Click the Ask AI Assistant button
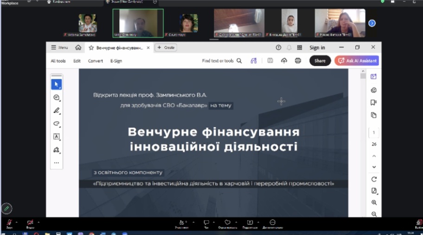Viewport: 423px width, 235px height. point(357,61)
